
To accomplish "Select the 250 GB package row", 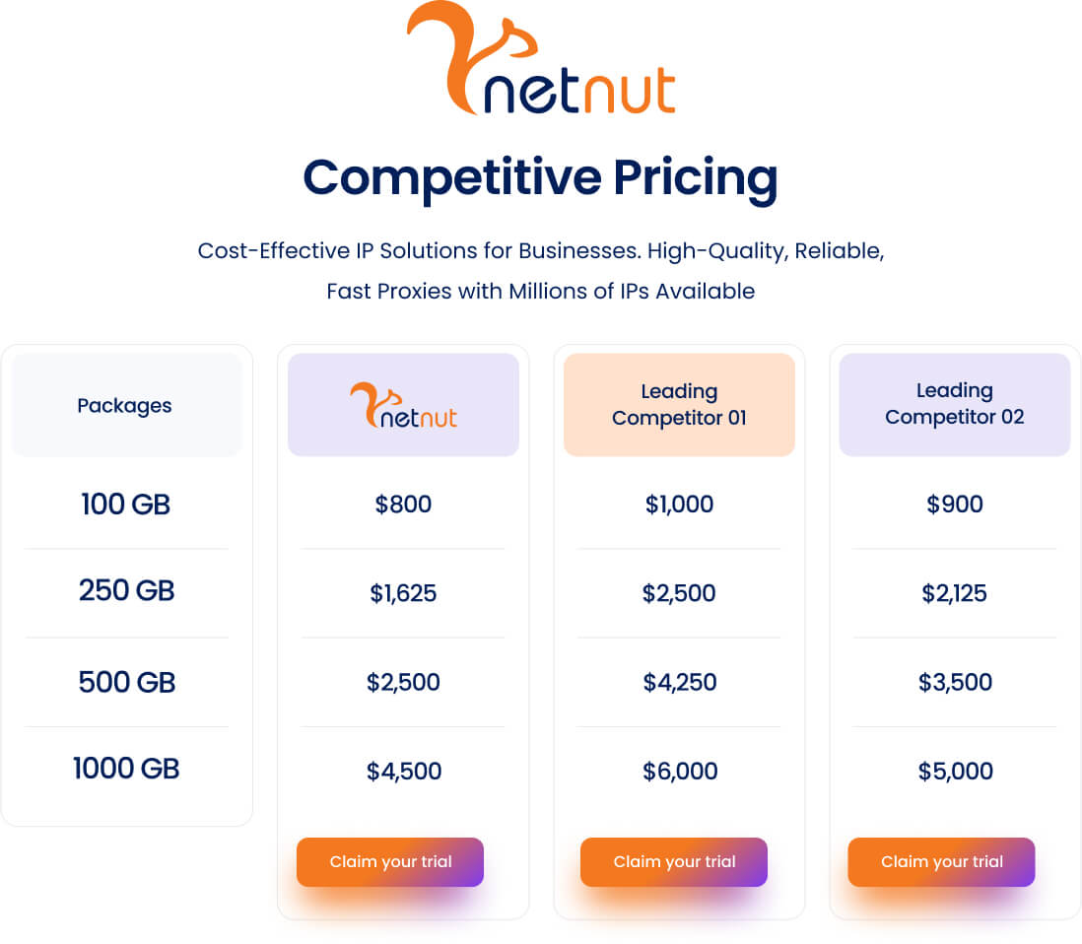I will [126, 591].
